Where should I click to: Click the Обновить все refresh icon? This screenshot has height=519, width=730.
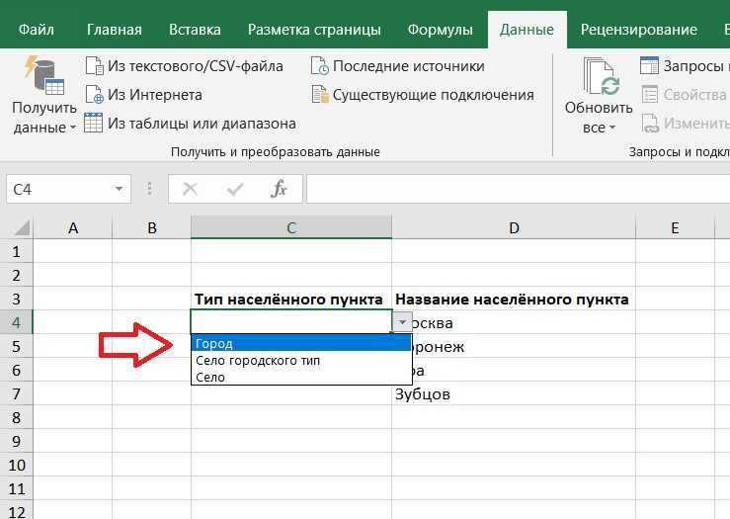tap(601, 76)
